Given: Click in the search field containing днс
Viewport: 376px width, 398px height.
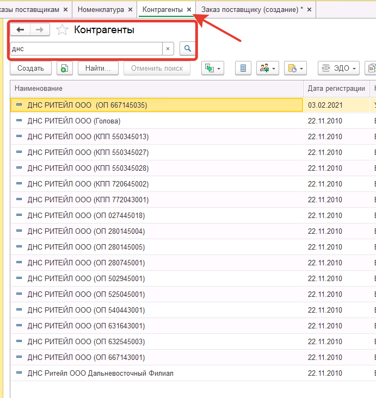Looking at the screenshot, I should (86, 49).
